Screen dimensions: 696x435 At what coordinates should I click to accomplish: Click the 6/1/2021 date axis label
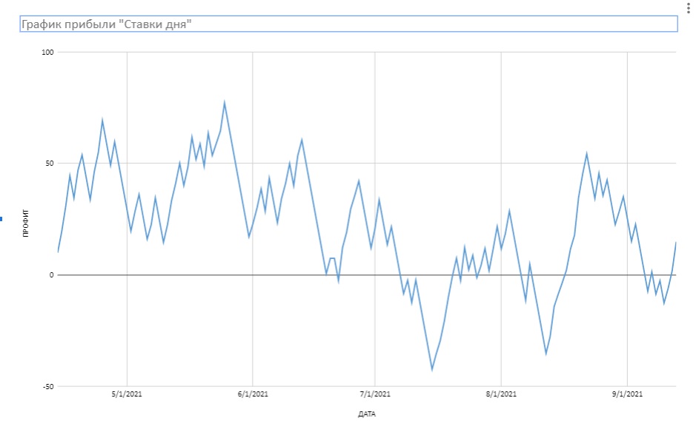click(253, 395)
